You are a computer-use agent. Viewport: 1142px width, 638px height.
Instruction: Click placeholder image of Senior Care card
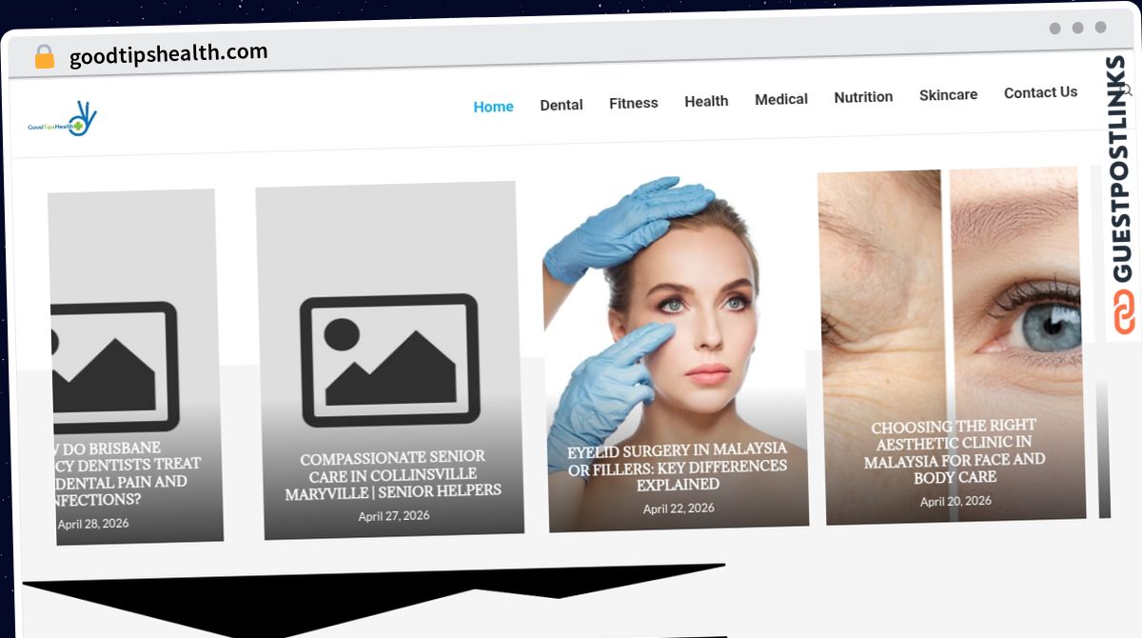(x=389, y=360)
